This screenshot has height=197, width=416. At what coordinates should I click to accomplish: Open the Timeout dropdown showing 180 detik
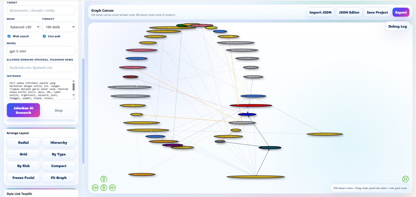tap(58, 27)
